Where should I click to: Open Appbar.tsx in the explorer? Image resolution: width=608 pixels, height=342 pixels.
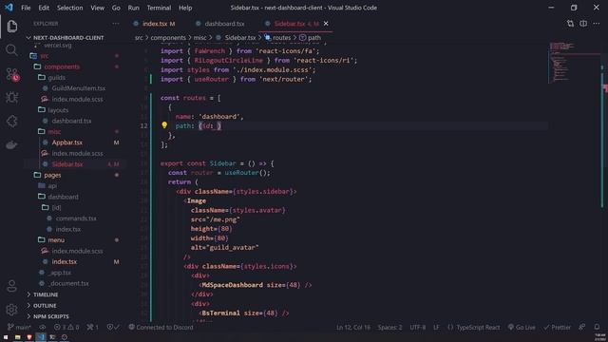67,142
